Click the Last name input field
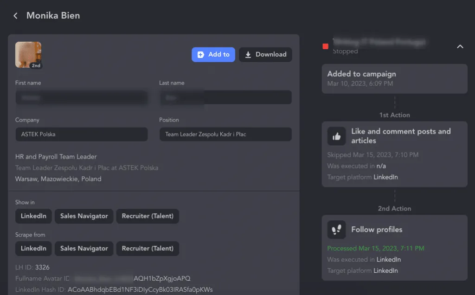This screenshot has height=295, width=475. coord(225,97)
